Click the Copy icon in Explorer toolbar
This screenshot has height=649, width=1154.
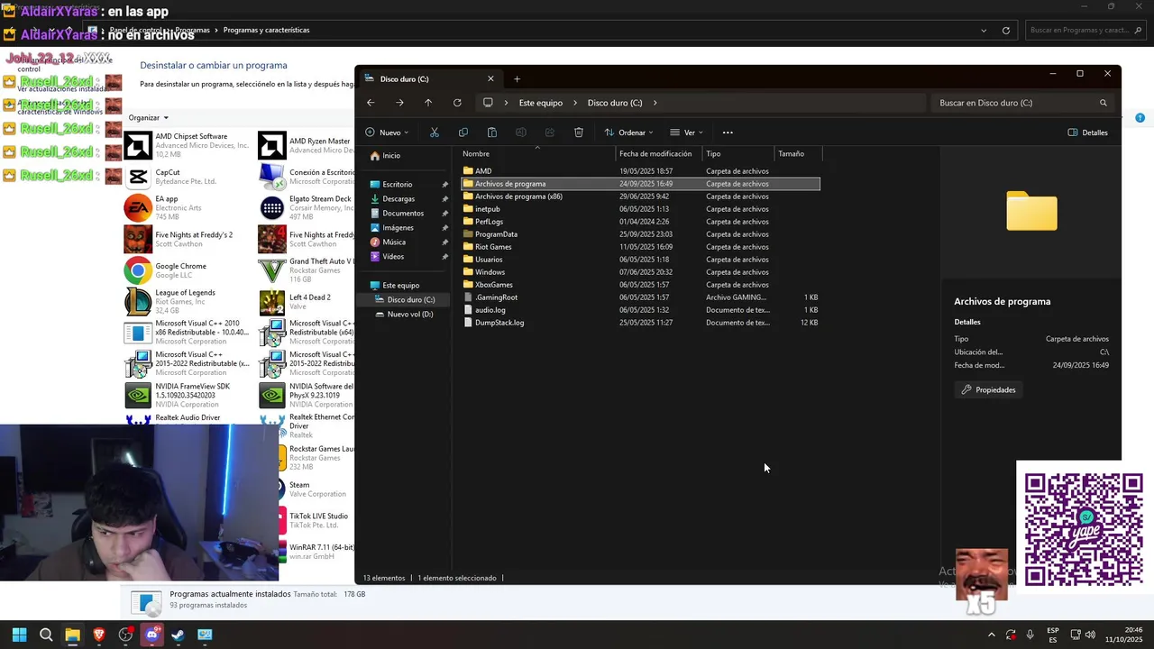click(x=463, y=133)
